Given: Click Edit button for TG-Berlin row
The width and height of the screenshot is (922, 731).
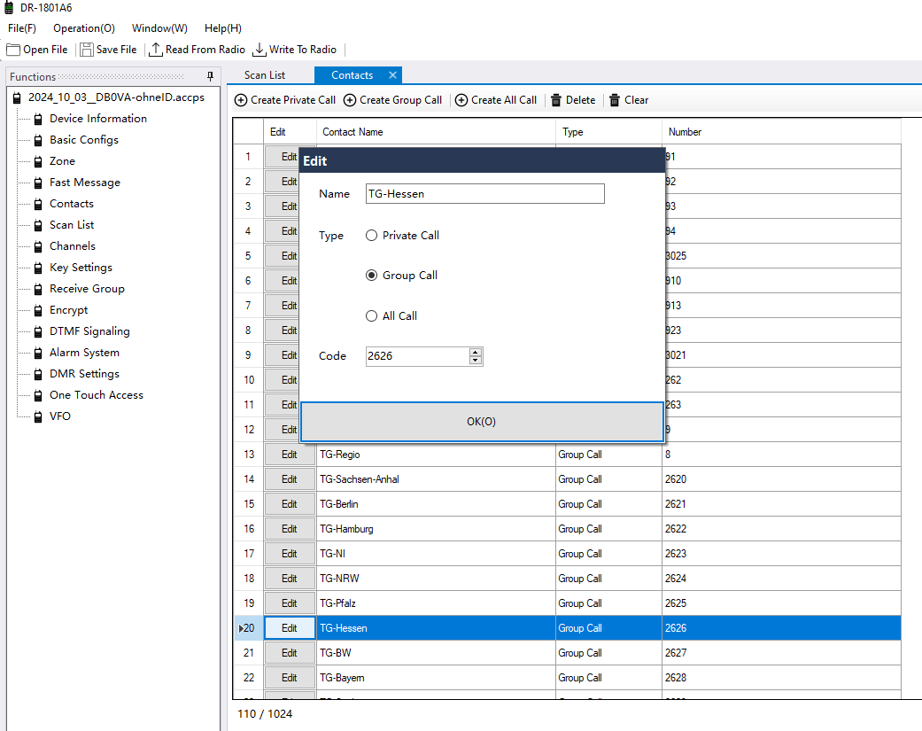Looking at the screenshot, I should click(290, 504).
